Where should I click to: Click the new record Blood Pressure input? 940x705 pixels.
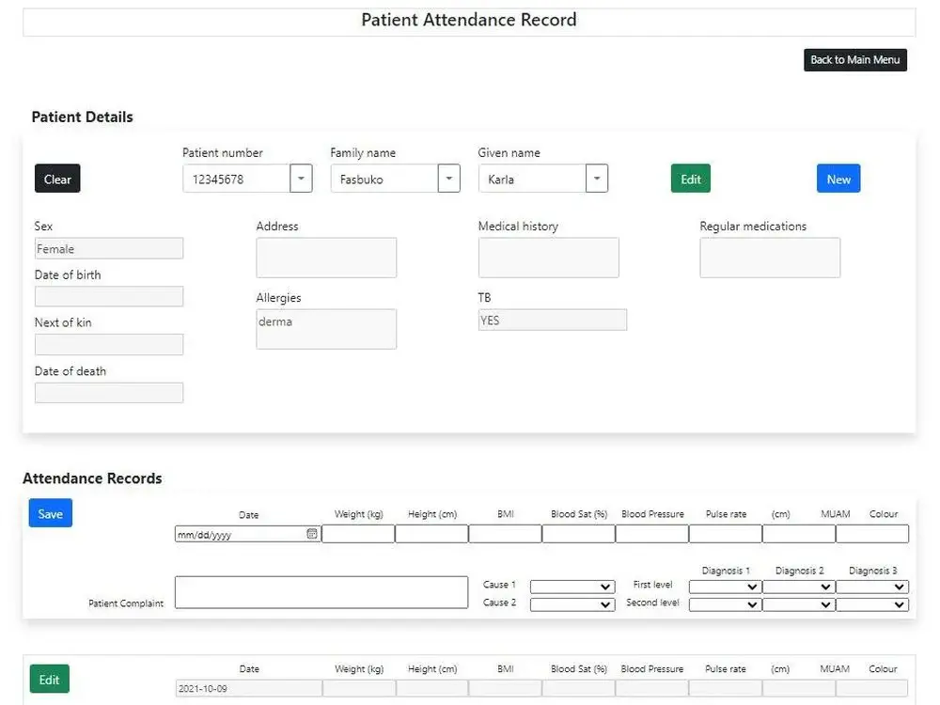(652, 534)
